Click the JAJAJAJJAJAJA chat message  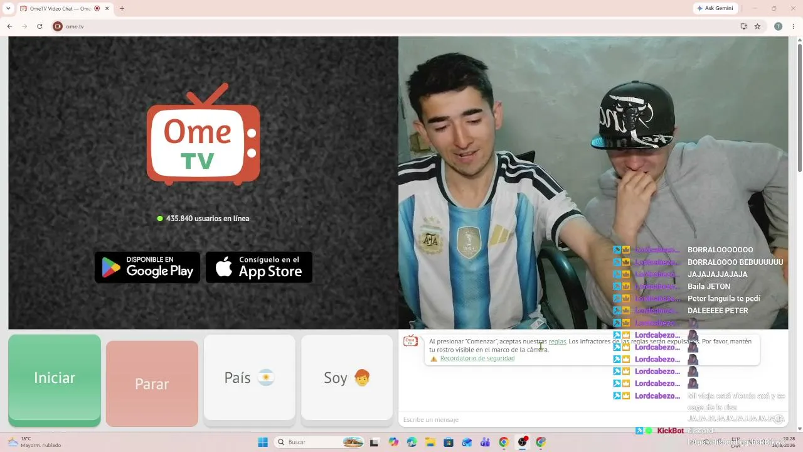[718, 274]
